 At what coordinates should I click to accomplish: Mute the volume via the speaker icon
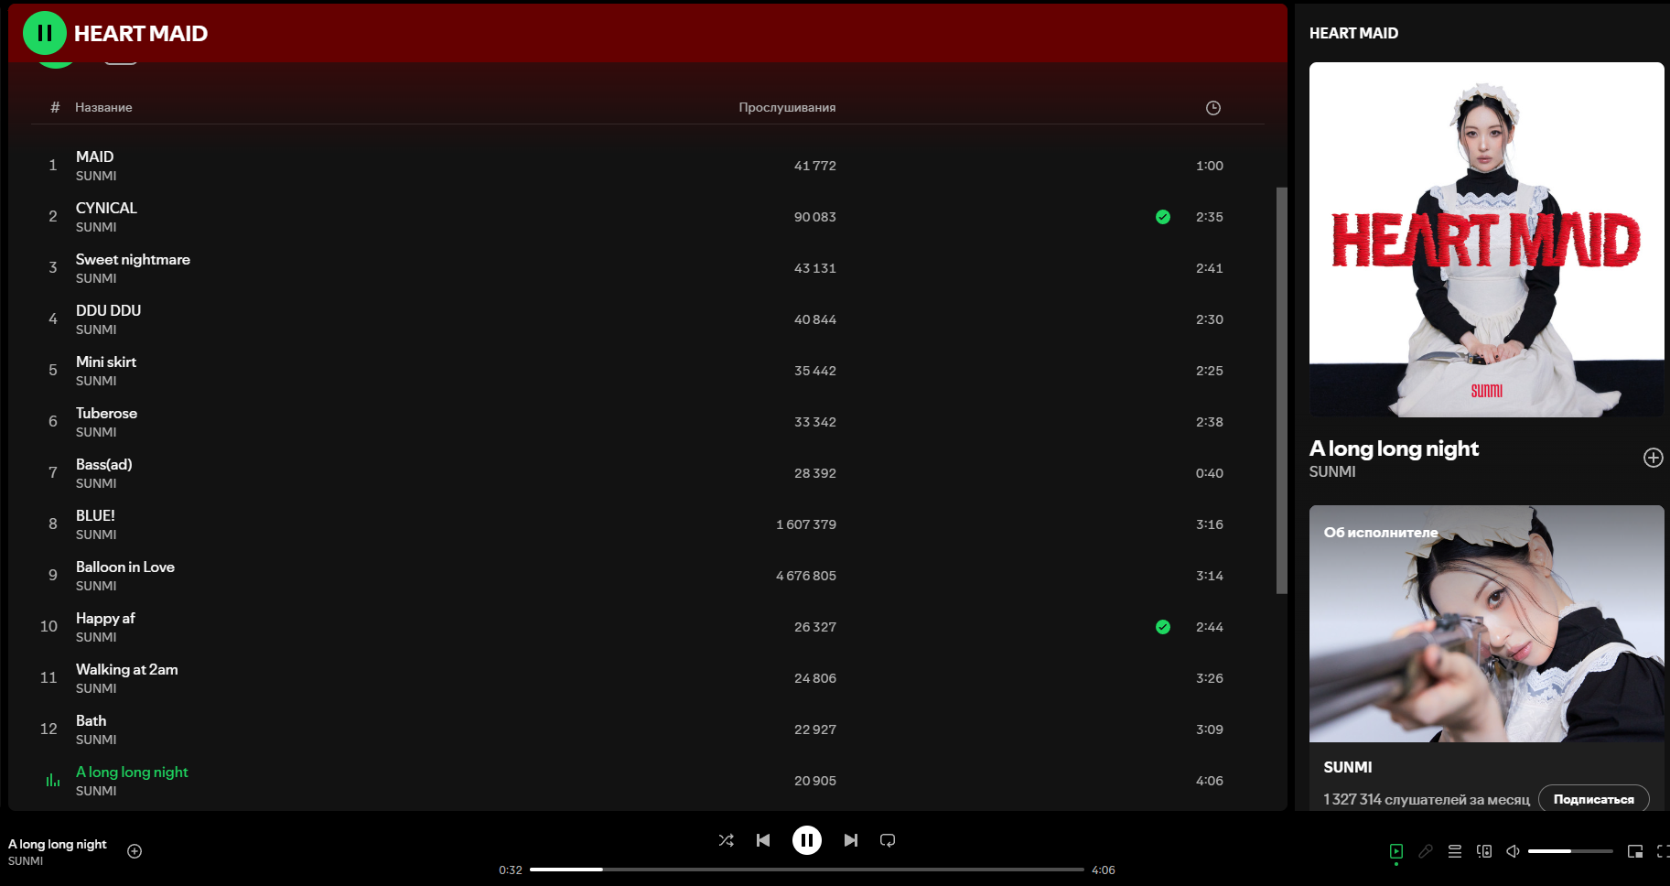pyautogui.click(x=1513, y=851)
